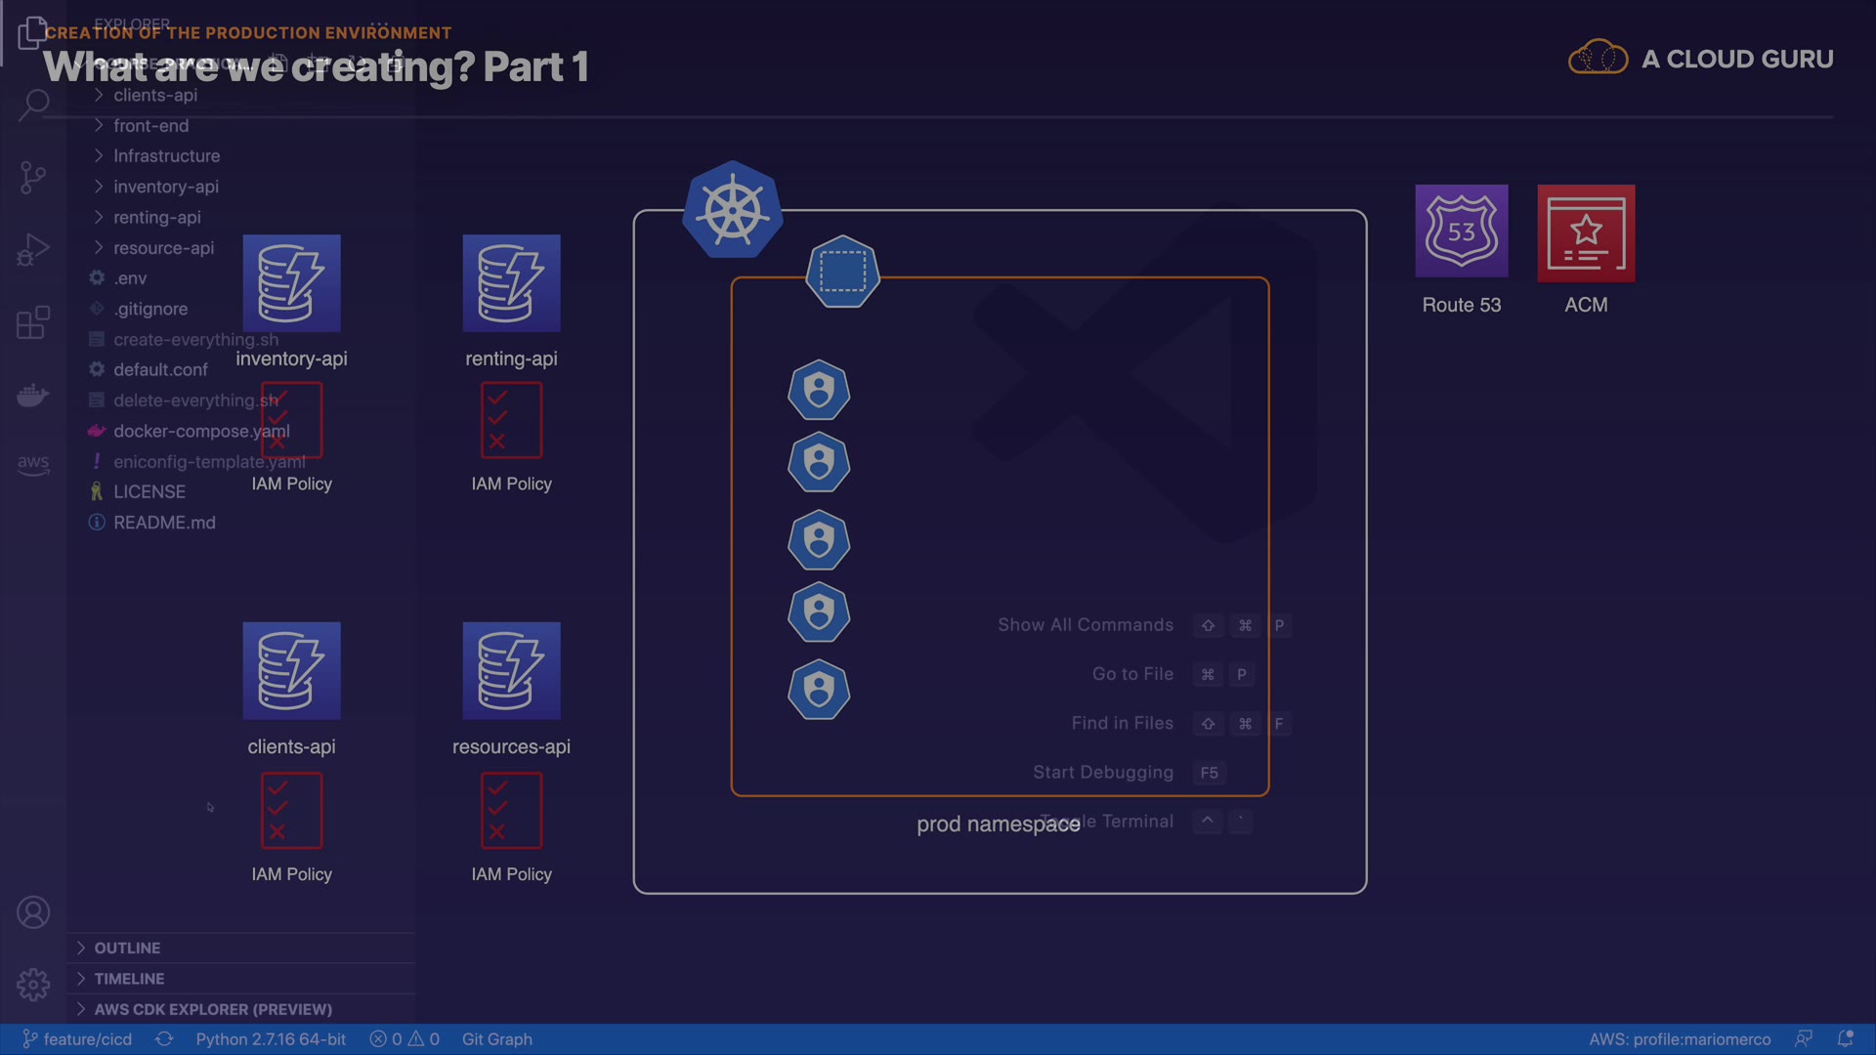Open the README.md file

point(164,523)
